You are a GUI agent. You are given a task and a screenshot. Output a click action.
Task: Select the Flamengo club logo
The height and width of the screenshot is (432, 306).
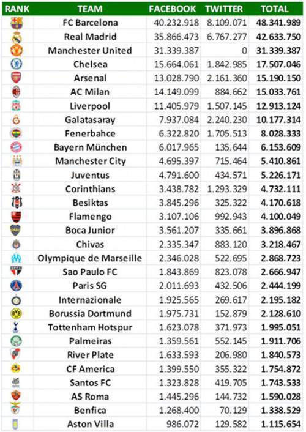[17, 217]
